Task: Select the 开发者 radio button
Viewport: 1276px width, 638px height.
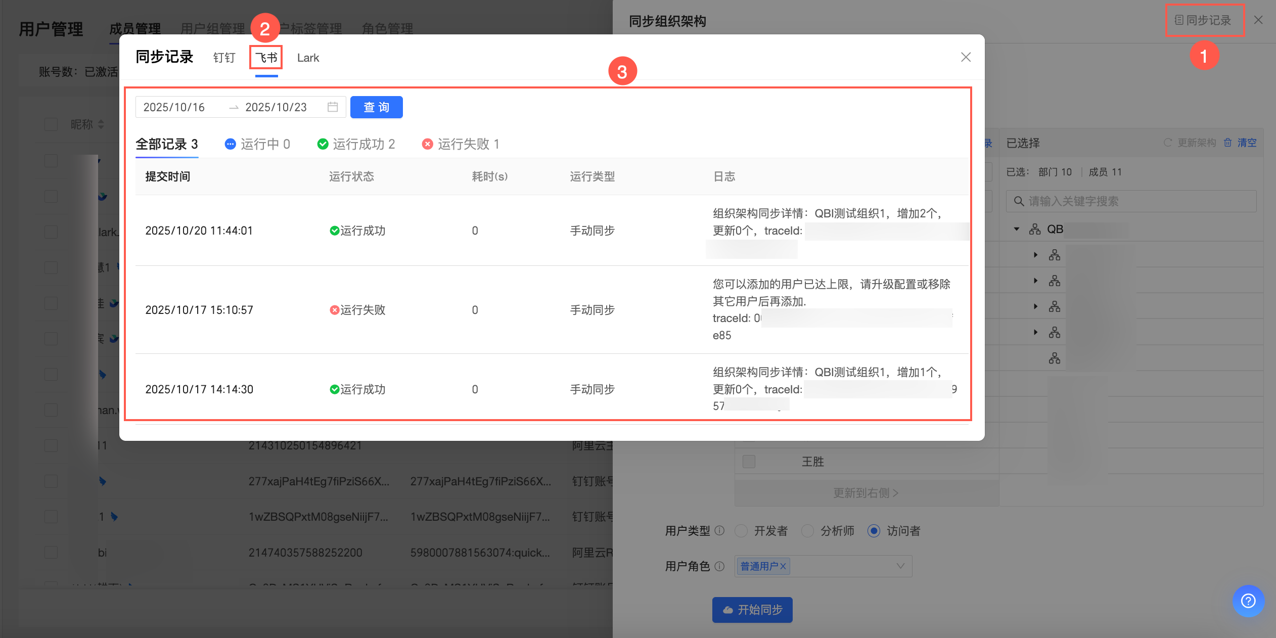Action: click(x=741, y=531)
